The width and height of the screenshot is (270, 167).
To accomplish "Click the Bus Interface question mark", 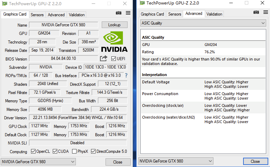I will (126, 75).
